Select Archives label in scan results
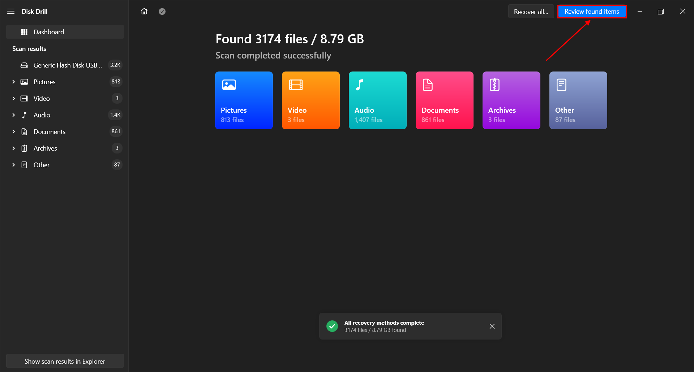 click(45, 148)
